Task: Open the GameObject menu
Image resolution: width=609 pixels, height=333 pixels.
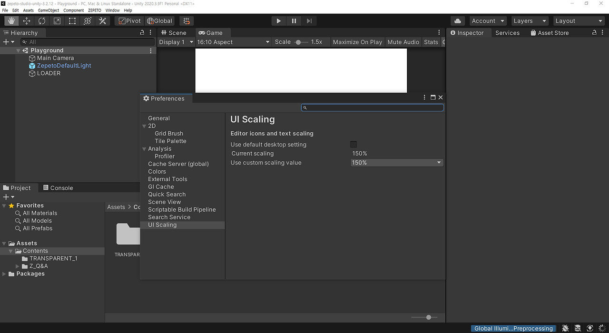Action: coord(48,10)
